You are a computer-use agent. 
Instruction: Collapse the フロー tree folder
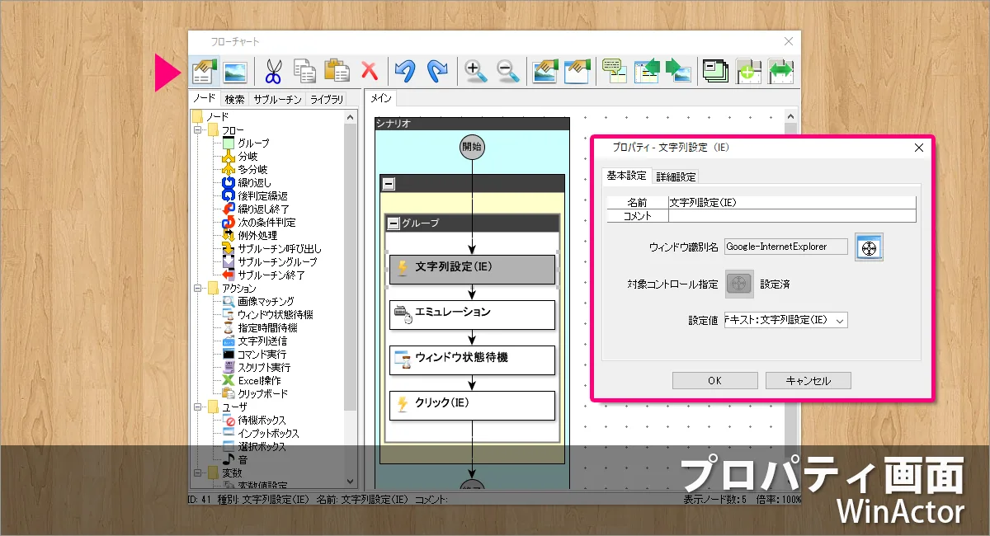198,130
